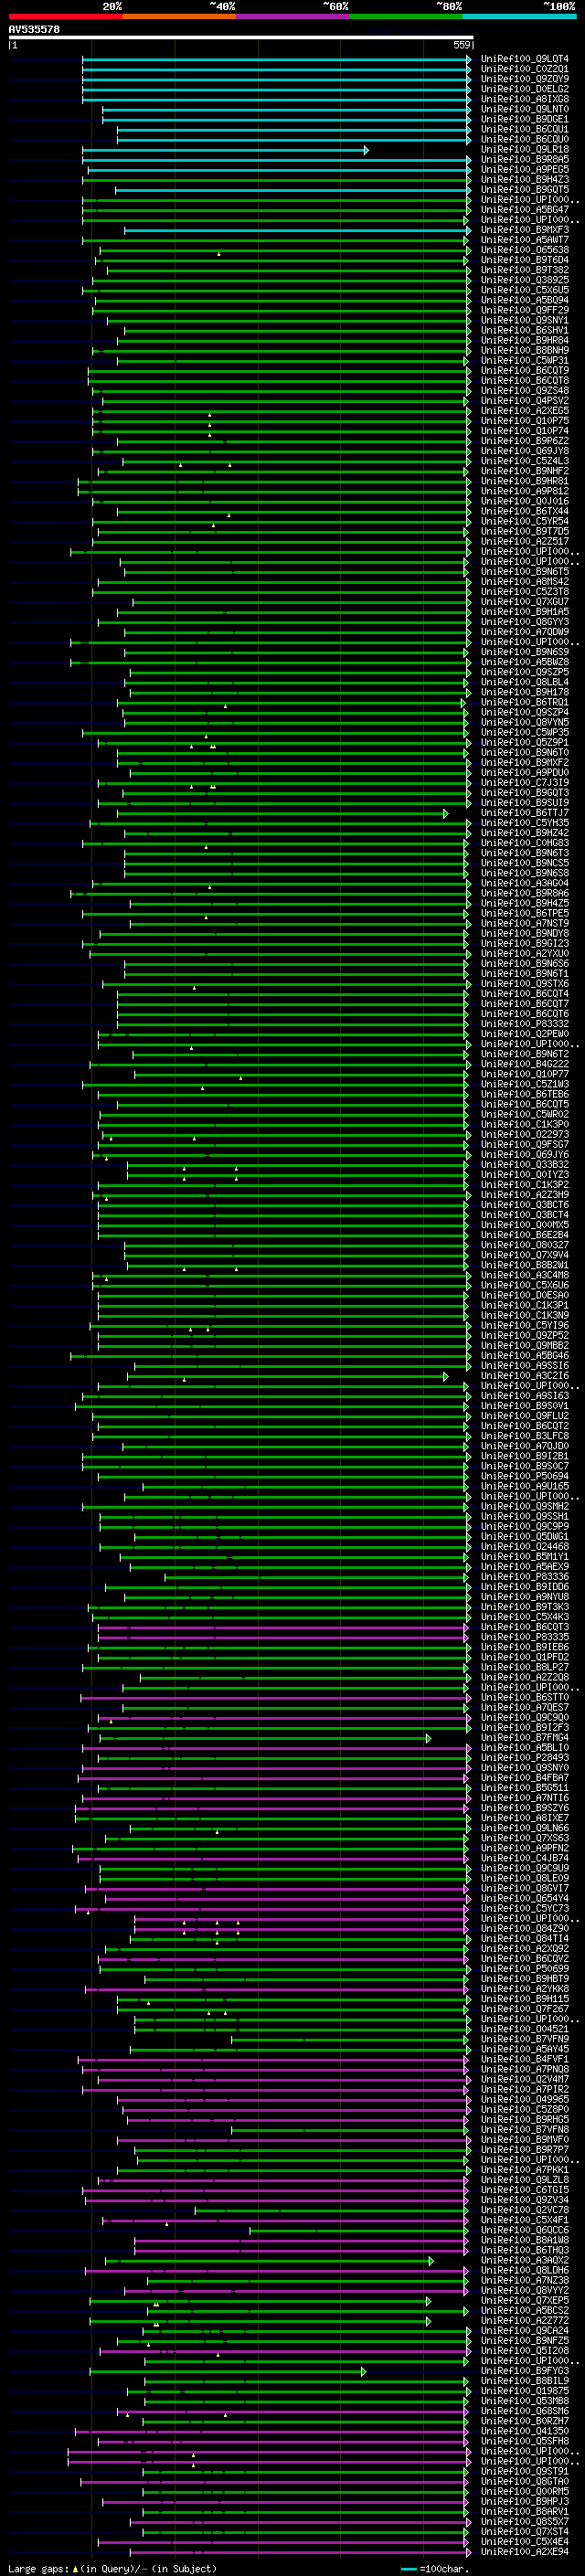Select the UniRef100_A5AWT7 label
Viewport: 585px width, 2576px height.
tap(524, 240)
